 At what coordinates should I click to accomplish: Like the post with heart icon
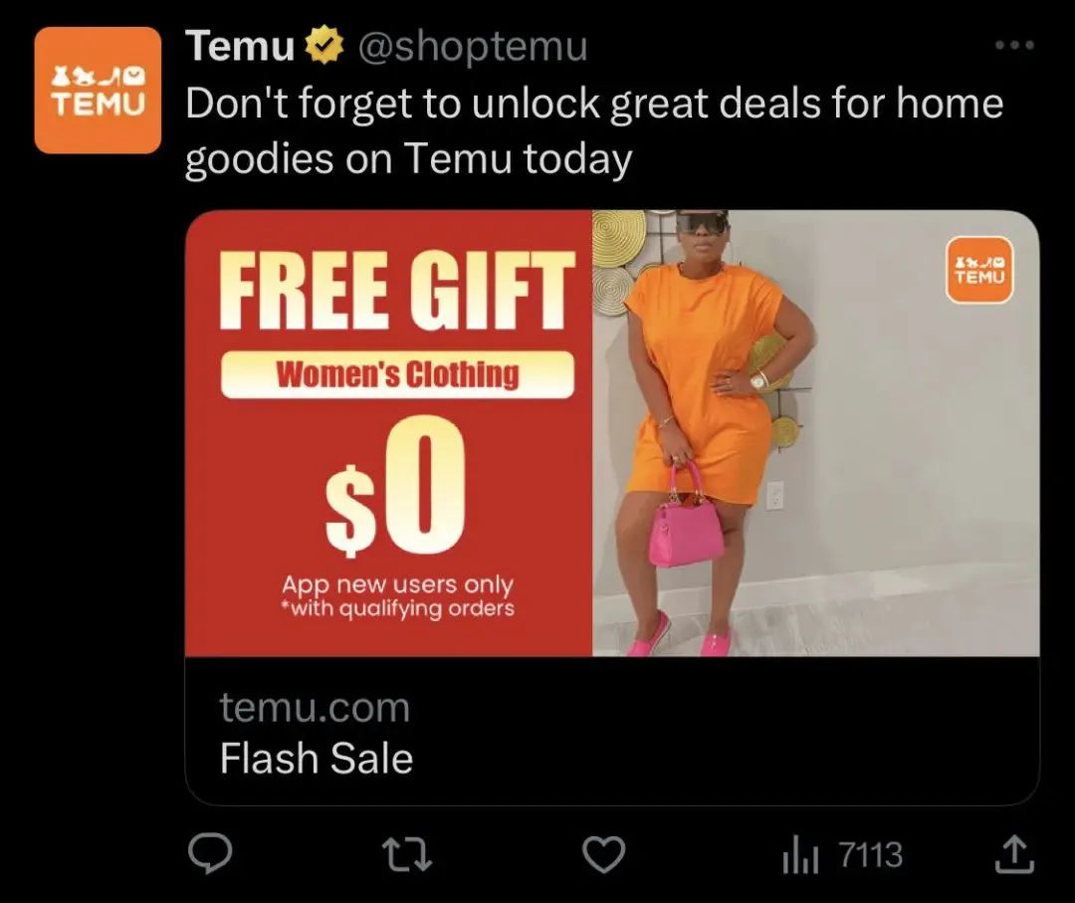[x=603, y=855]
